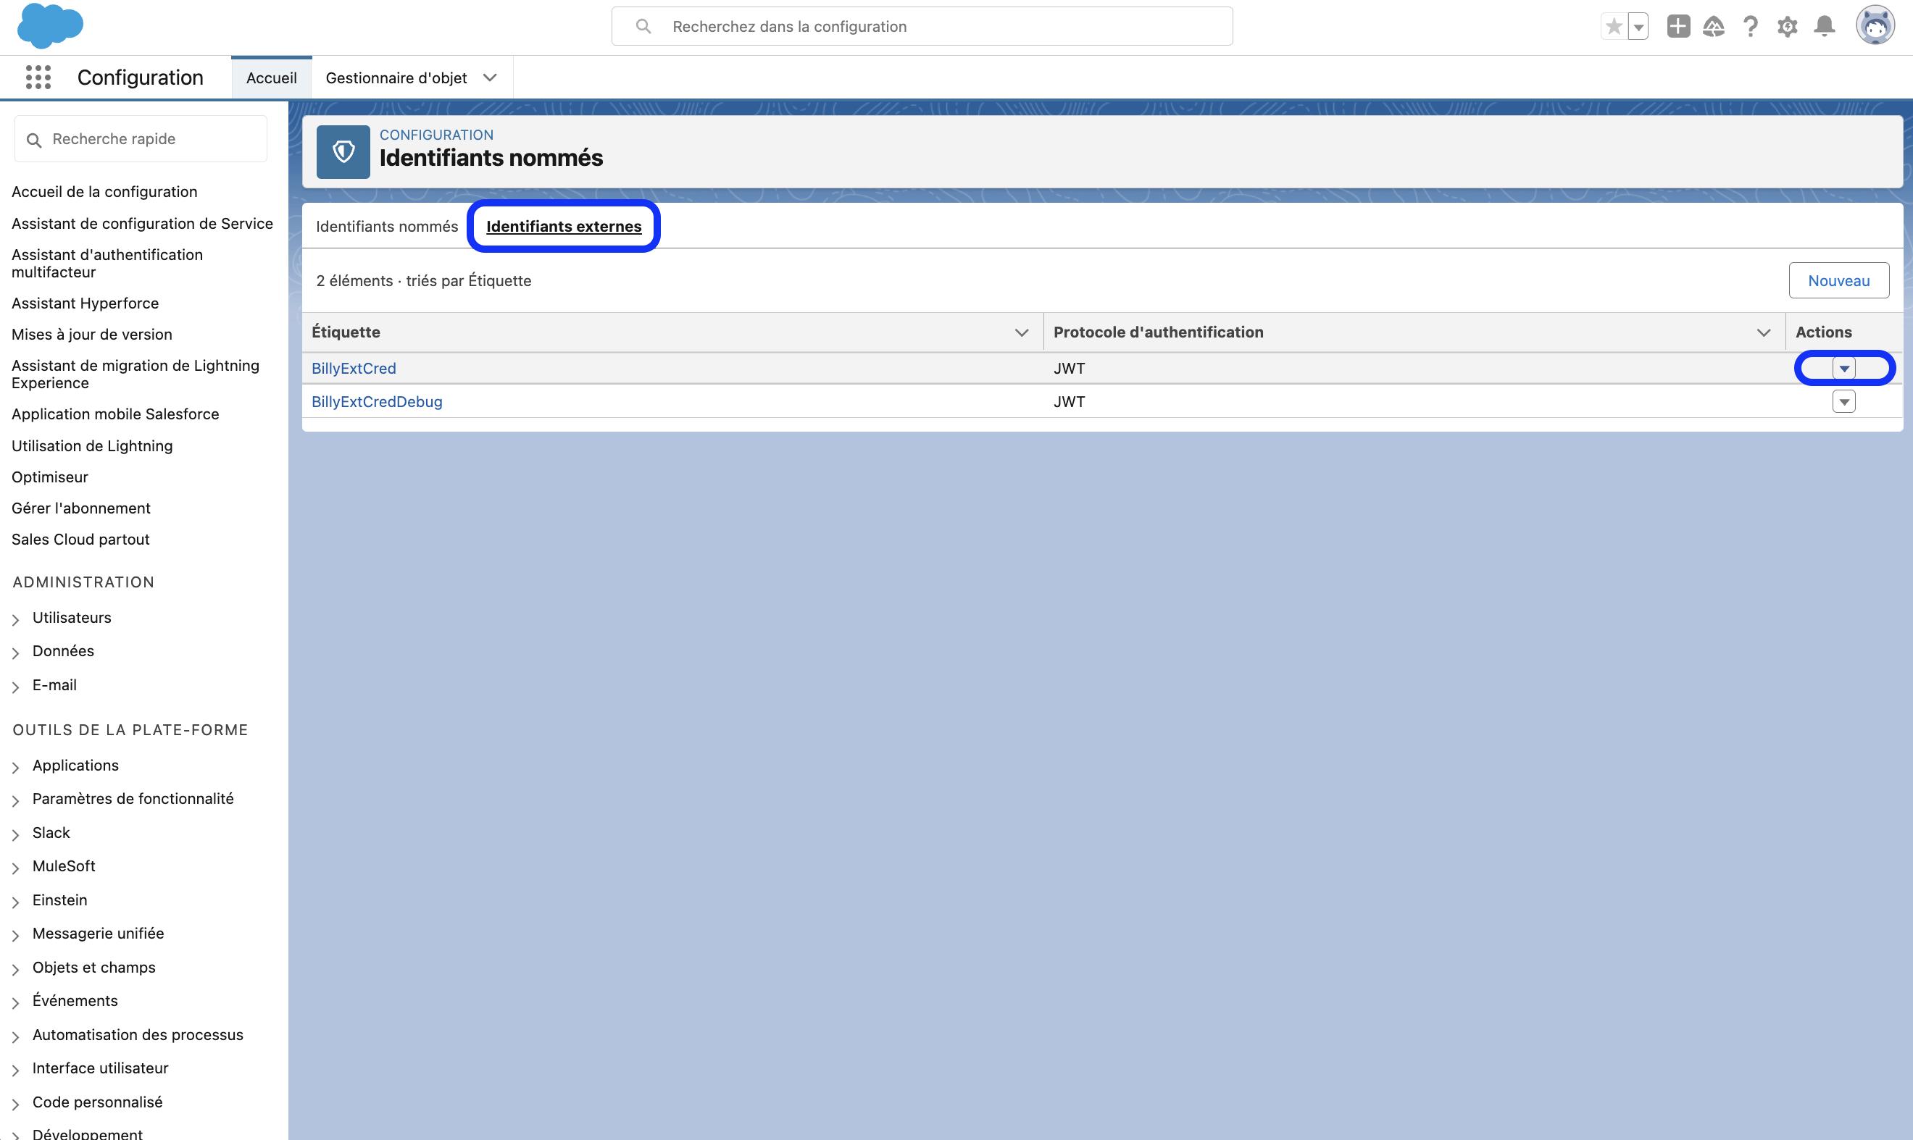Image resolution: width=1913 pixels, height=1140 pixels.
Task: Expand the Einstein tree node
Action: click(15, 902)
